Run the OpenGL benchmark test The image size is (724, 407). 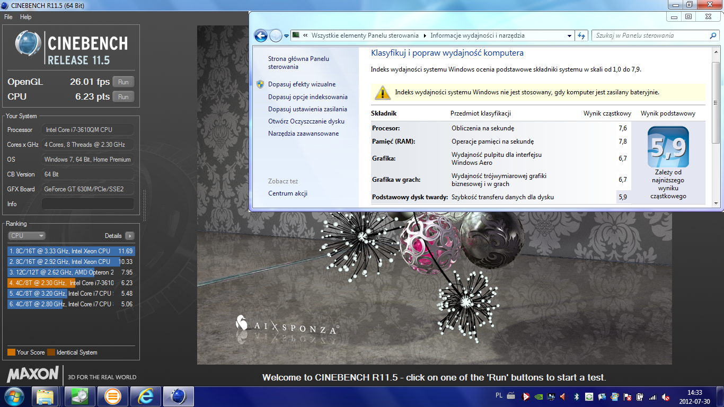click(x=123, y=82)
